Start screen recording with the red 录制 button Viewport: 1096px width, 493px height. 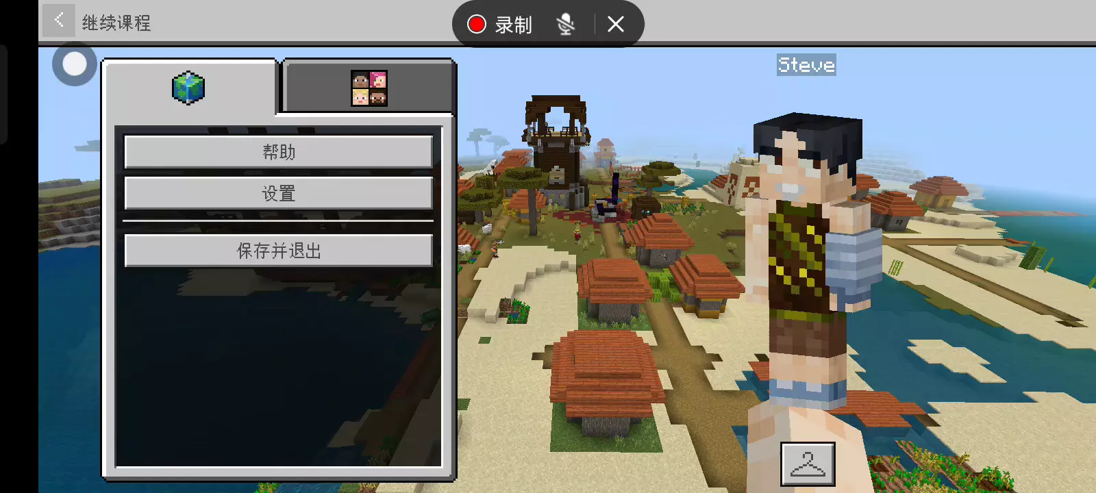[499, 25]
